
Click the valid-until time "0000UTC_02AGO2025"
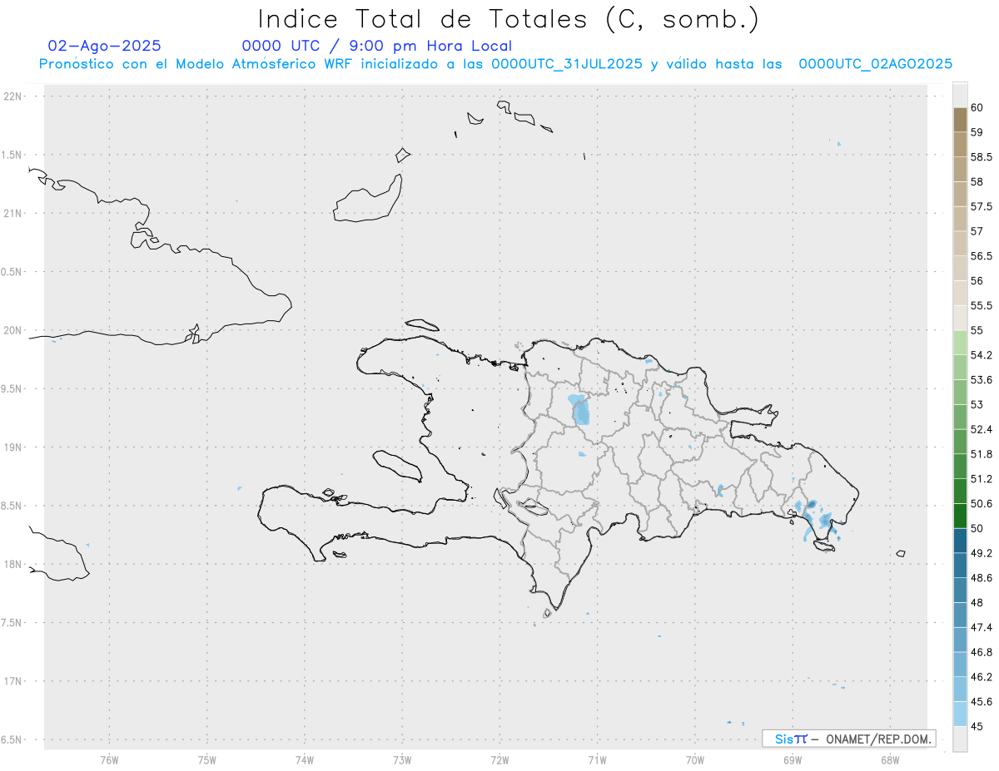876,64
